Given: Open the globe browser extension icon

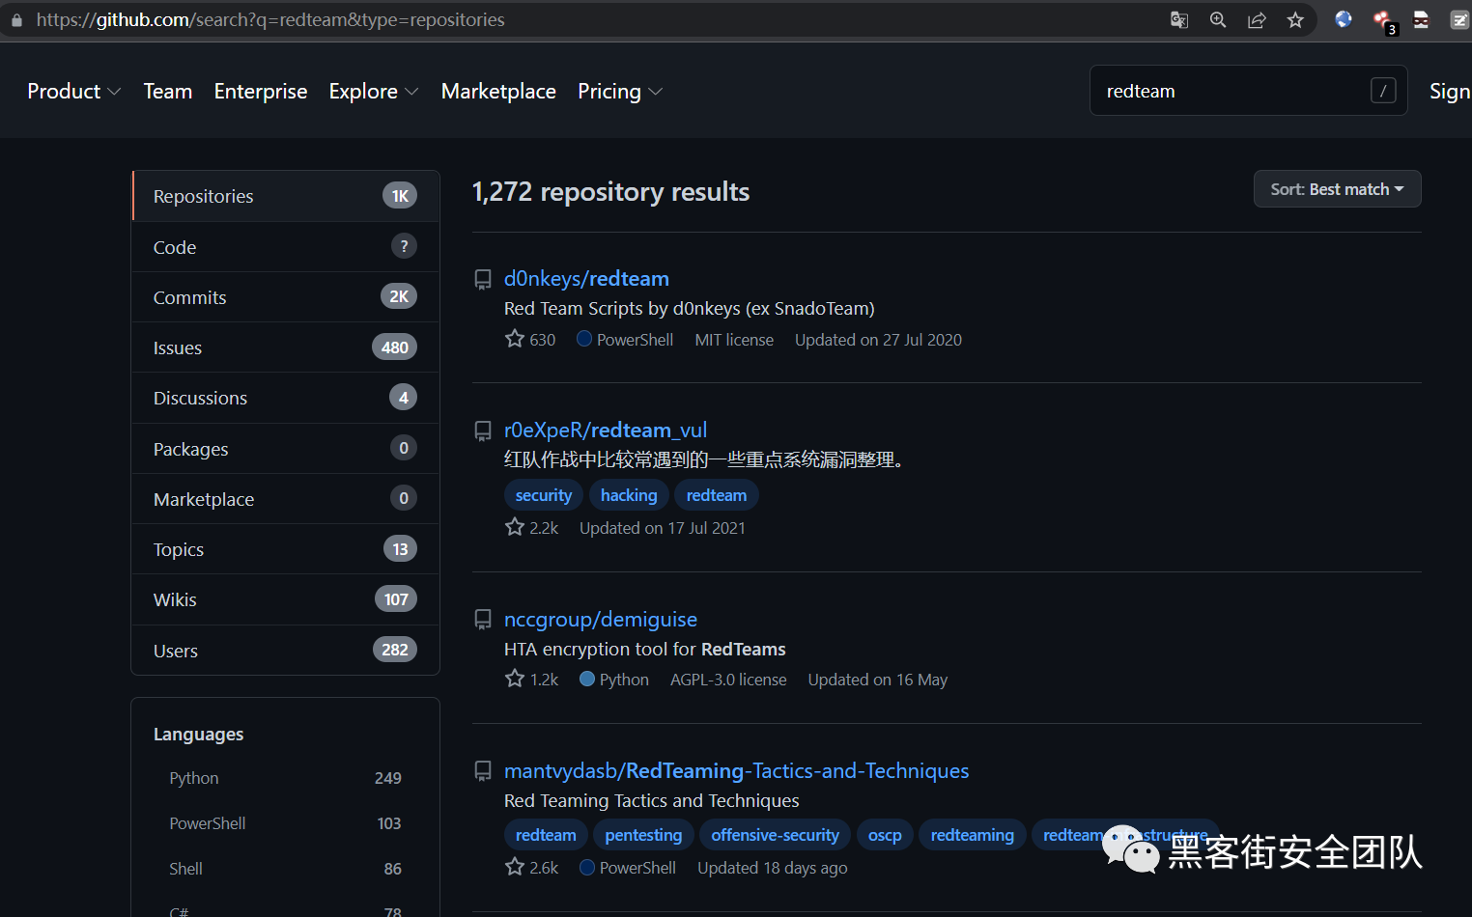Looking at the screenshot, I should coord(1343,19).
